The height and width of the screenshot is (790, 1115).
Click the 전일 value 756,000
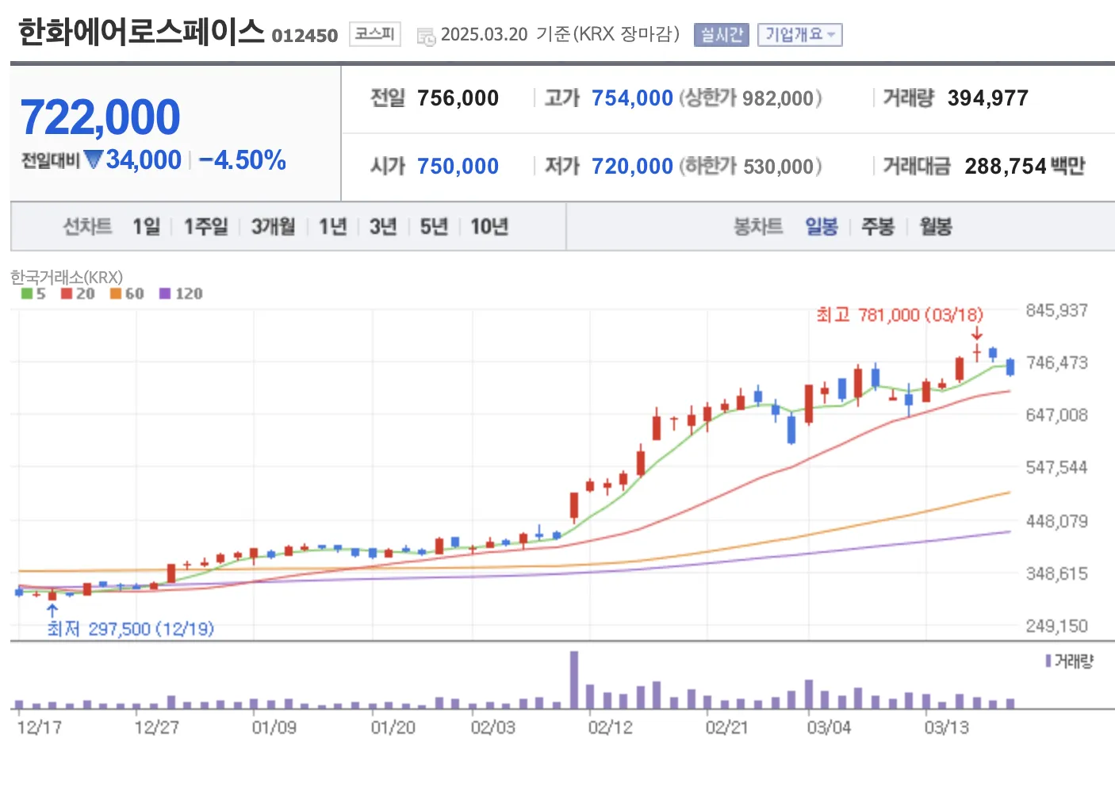[458, 98]
